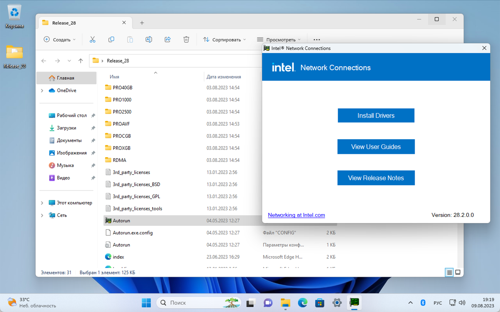
Task: Open the View (Просмотреть) dropdown
Action: (279, 40)
